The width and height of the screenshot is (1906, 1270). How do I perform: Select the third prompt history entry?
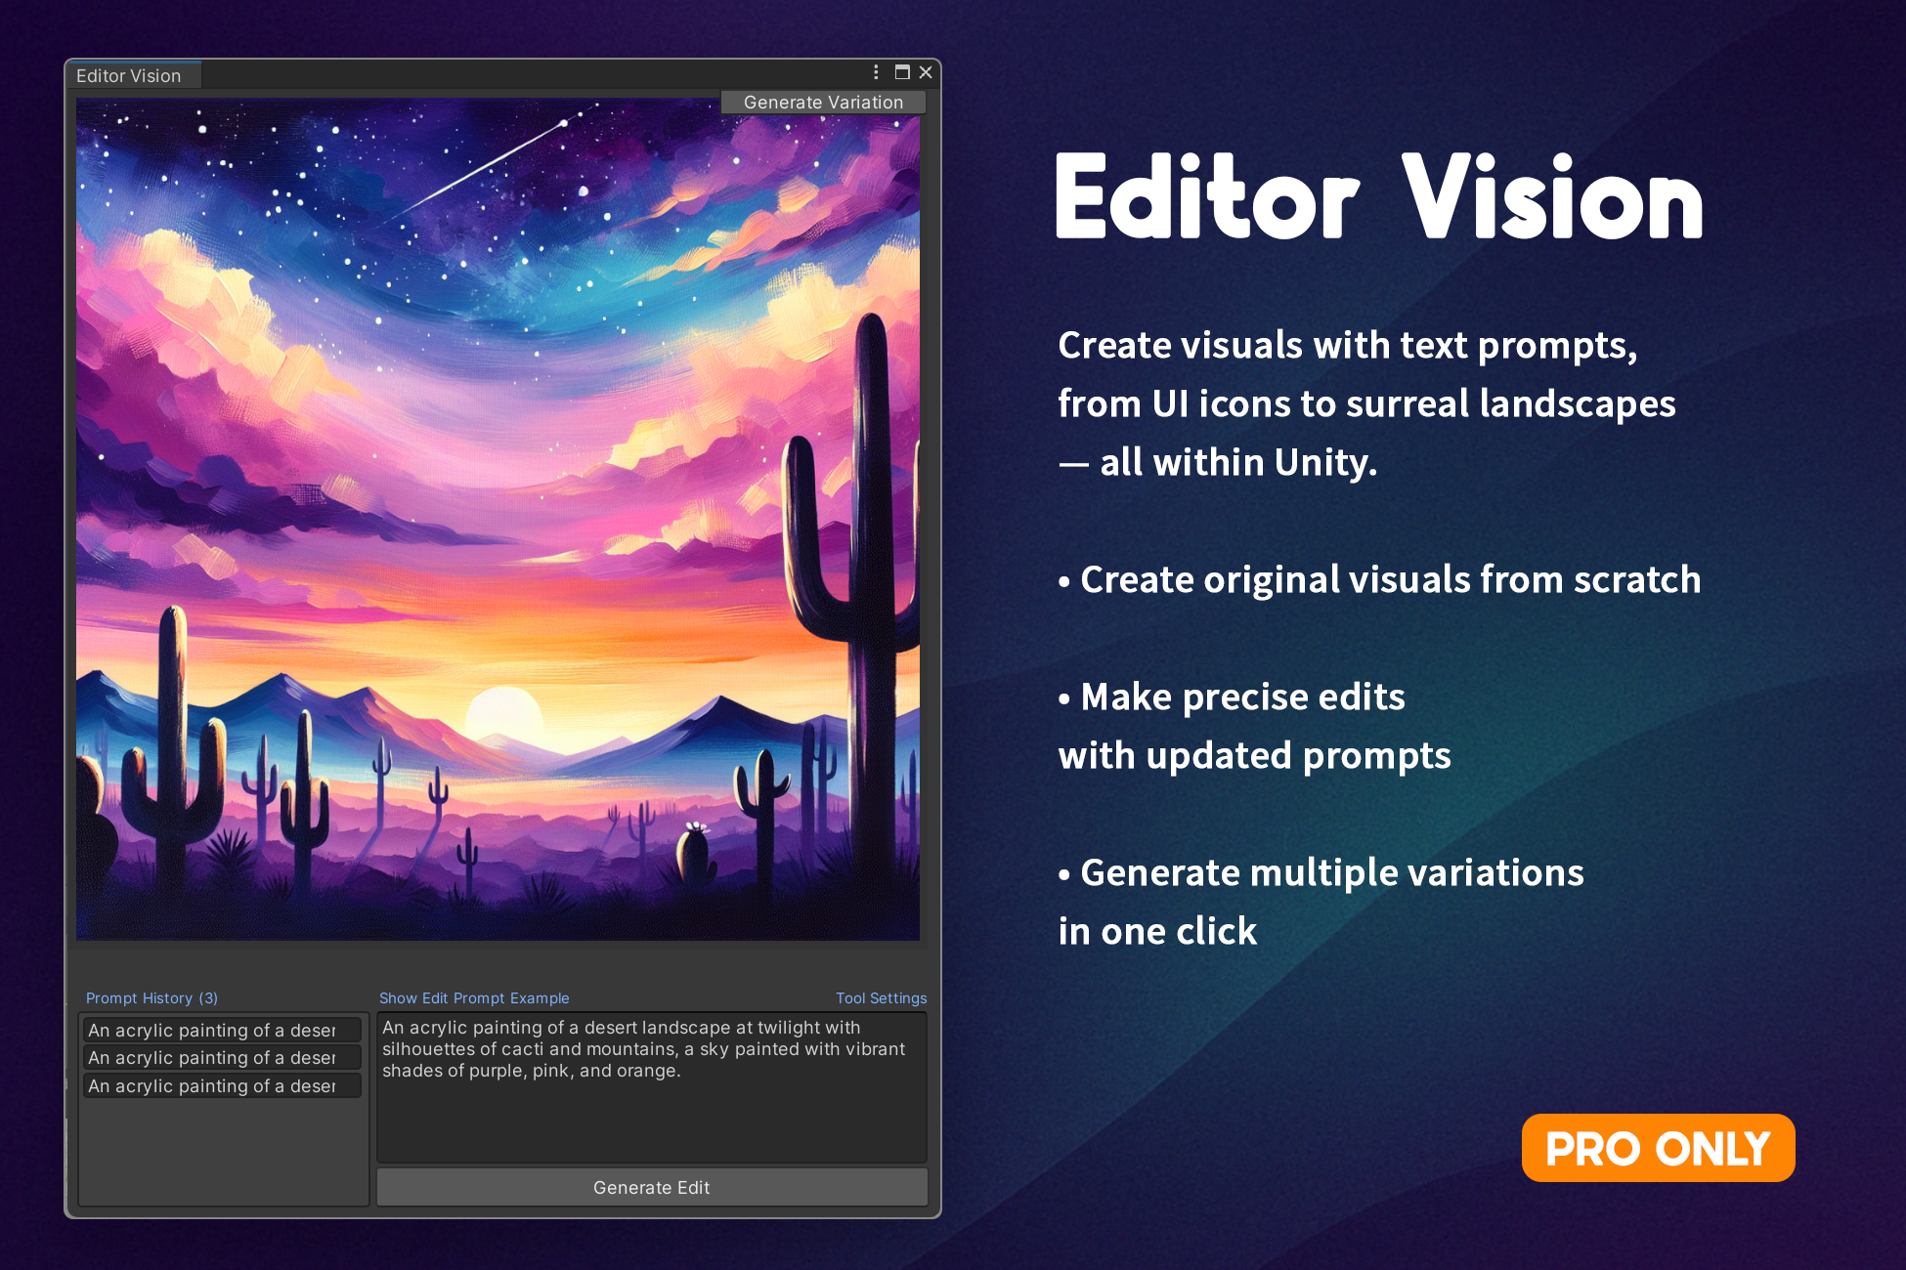click(x=222, y=1085)
